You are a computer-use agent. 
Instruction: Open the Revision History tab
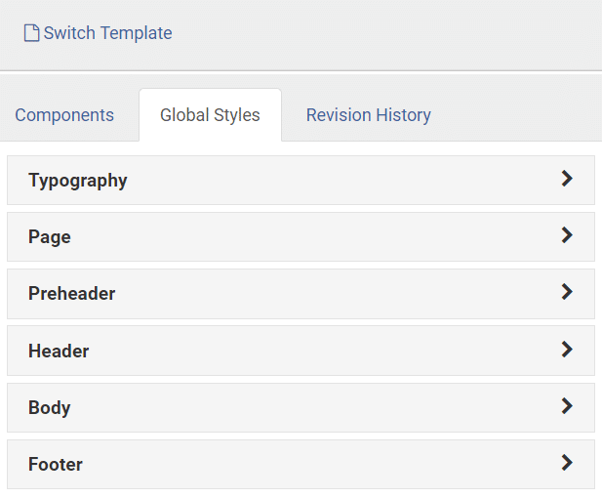pos(368,115)
